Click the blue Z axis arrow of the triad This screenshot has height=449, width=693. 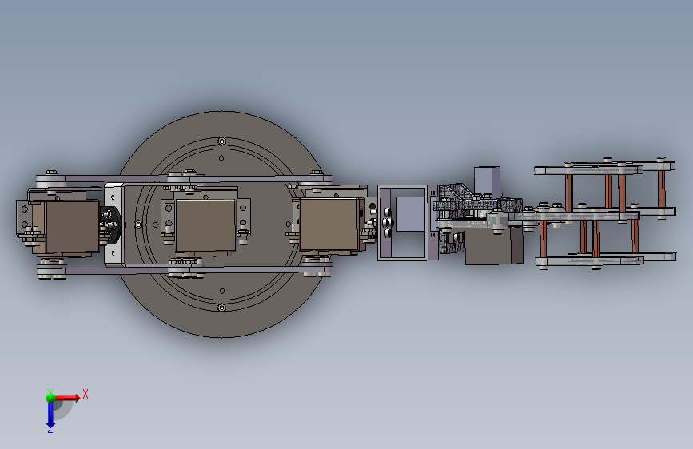50,415
